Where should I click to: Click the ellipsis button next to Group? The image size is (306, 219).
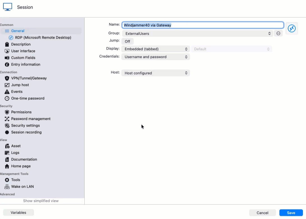pyautogui.click(x=278, y=33)
